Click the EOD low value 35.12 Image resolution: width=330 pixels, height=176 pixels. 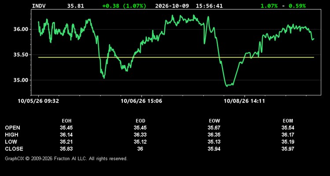point(140,142)
